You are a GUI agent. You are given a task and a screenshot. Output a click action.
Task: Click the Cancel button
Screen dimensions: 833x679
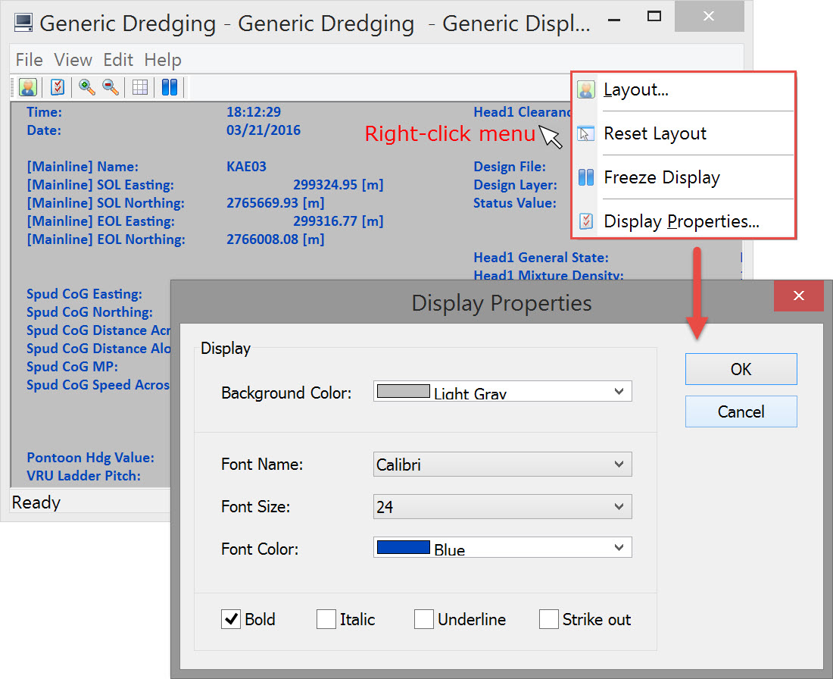(741, 411)
